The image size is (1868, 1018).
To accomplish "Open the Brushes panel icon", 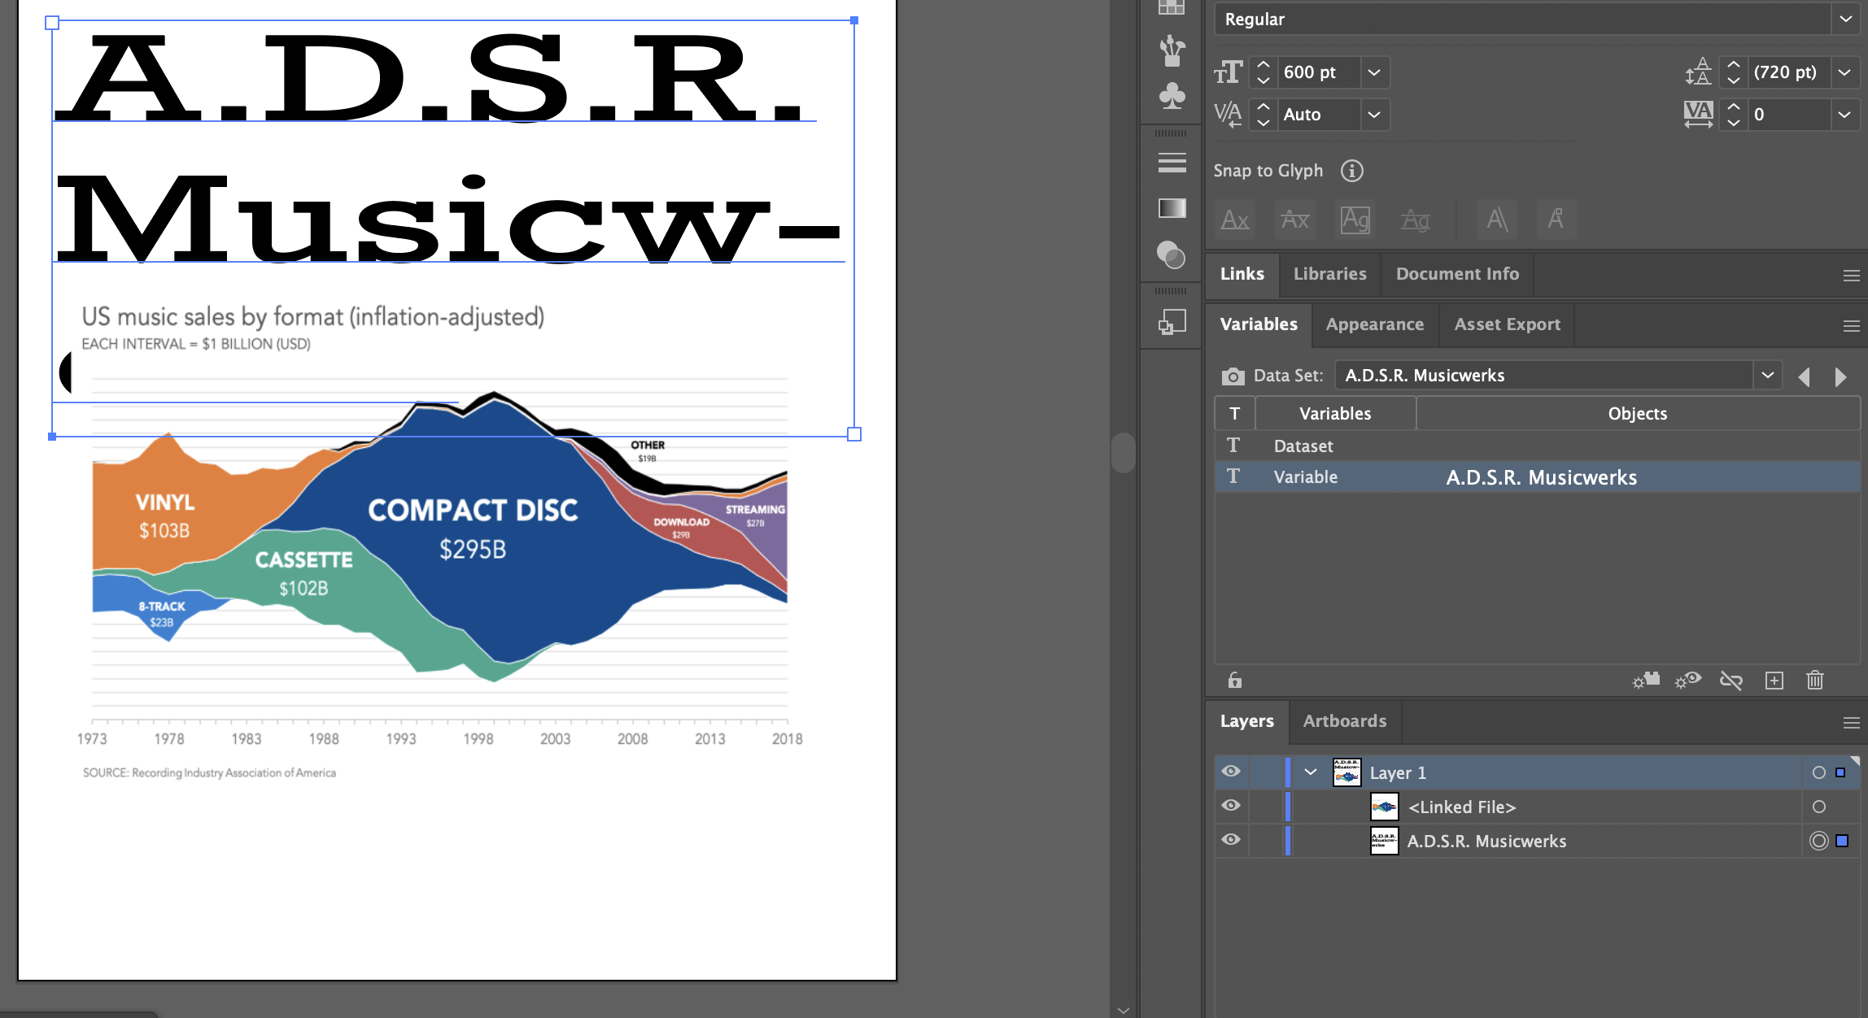I will (x=1172, y=50).
